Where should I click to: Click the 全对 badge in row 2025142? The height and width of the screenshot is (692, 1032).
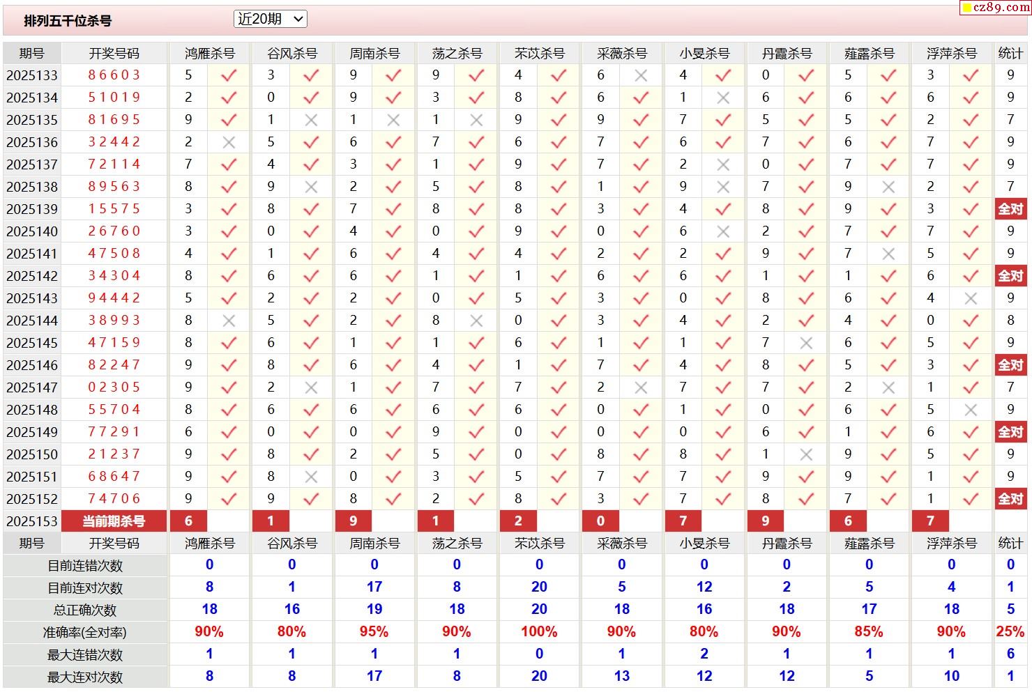1010,276
